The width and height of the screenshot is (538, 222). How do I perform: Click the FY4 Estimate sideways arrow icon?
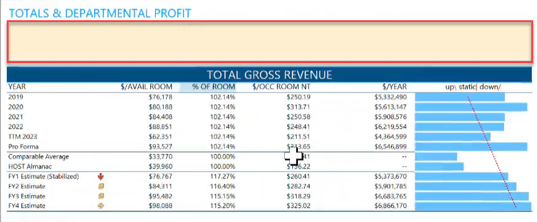[x=101, y=206]
